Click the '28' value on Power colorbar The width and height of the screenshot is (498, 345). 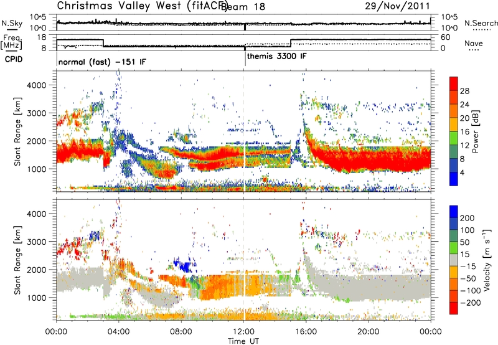464,91
